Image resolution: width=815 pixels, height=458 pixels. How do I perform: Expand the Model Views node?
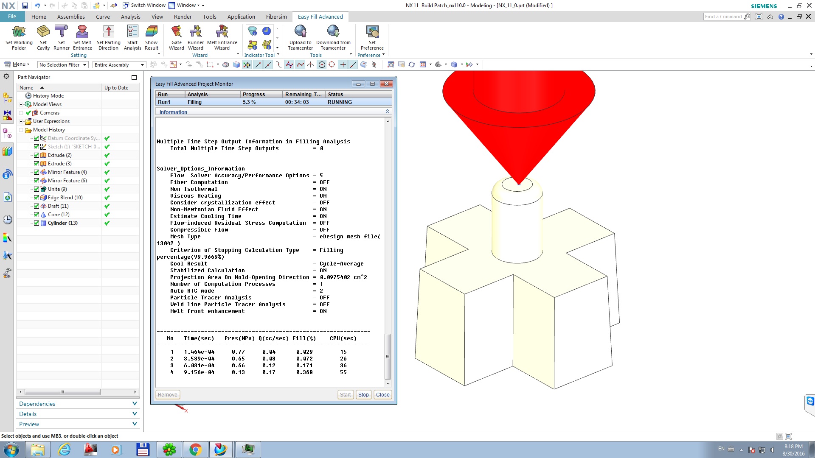point(21,104)
